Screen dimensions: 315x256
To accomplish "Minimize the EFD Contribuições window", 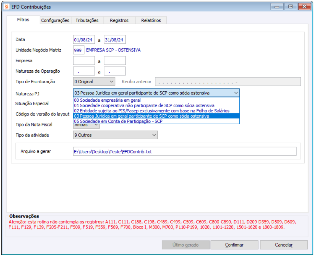I will click(277, 6).
